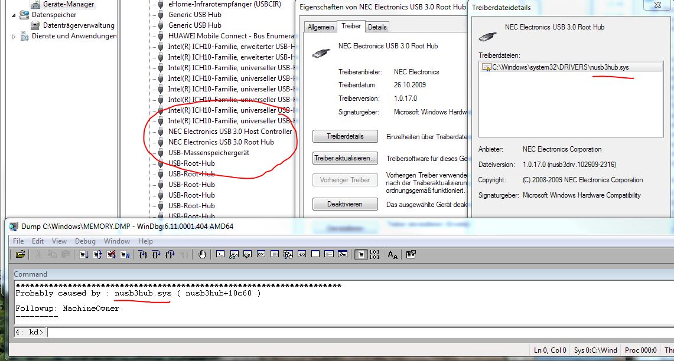
Task: Click the Step Over icon
Action: 157,255
